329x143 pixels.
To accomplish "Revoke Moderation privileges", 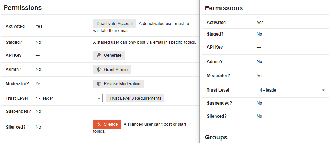I will pos(118,84).
